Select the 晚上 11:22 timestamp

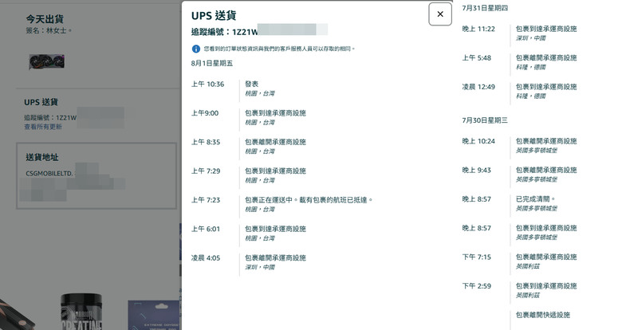click(x=478, y=29)
